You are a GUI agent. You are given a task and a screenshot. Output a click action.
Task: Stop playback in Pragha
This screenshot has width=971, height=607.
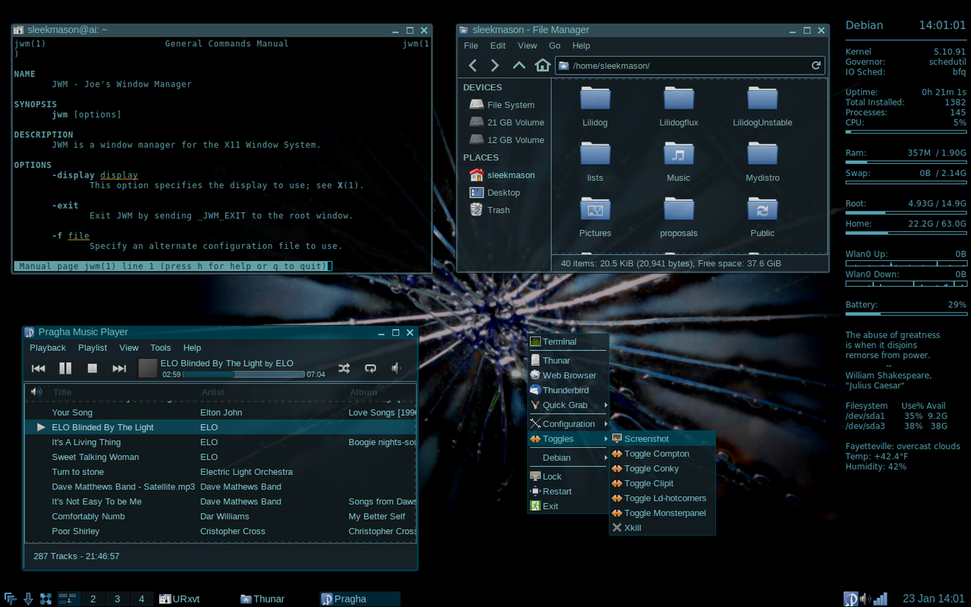[x=93, y=369]
